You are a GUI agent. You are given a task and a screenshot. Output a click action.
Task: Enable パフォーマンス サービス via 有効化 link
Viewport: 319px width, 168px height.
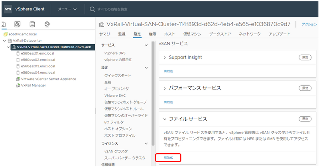(168, 102)
